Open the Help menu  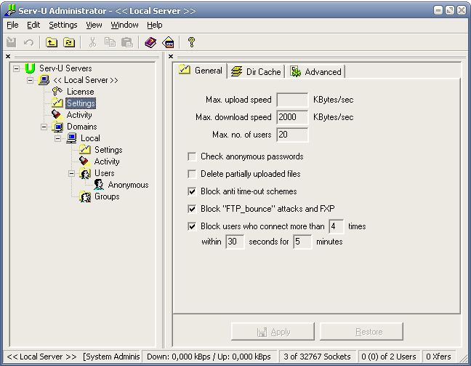tap(155, 25)
